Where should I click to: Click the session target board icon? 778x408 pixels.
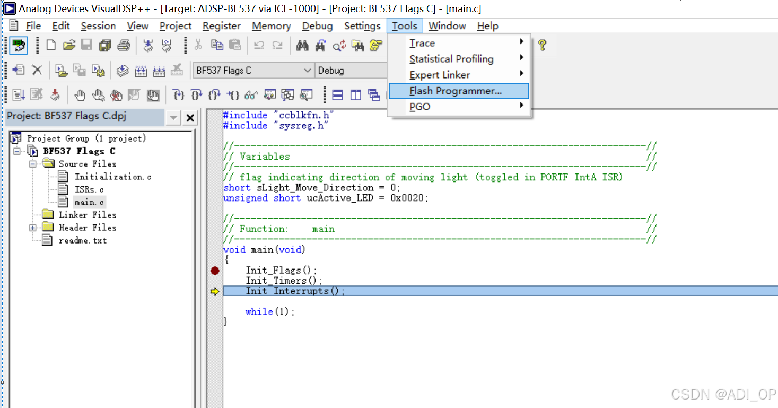pyautogui.click(x=19, y=46)
